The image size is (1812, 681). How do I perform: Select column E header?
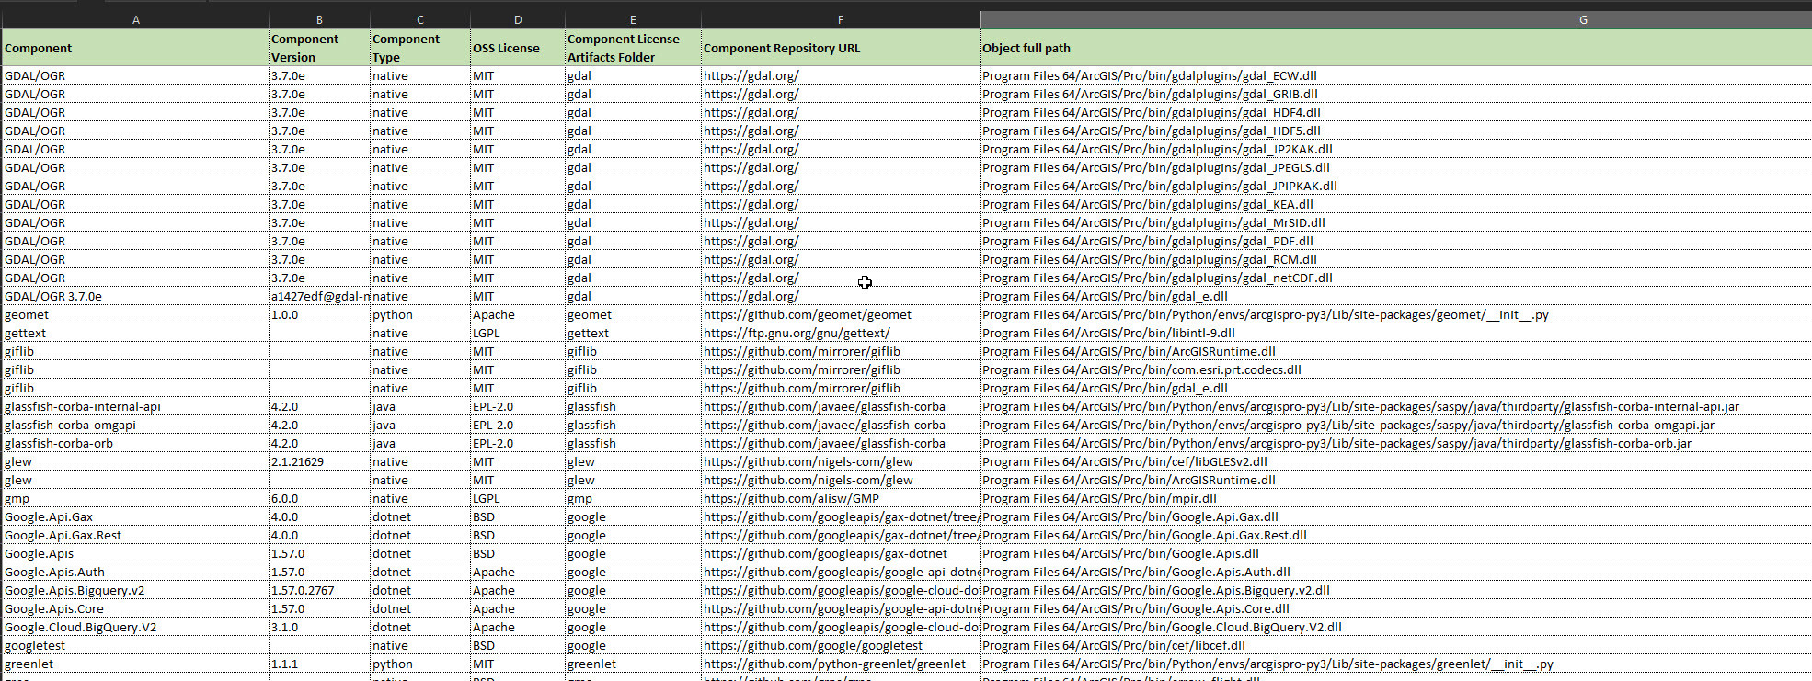[633, 19]
